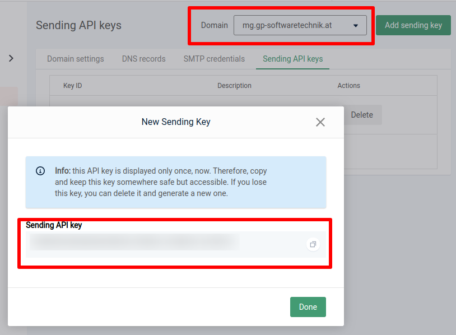This screenshot has width=456, height=335.
Task: Click the Description column header
Action: (234, 86)
